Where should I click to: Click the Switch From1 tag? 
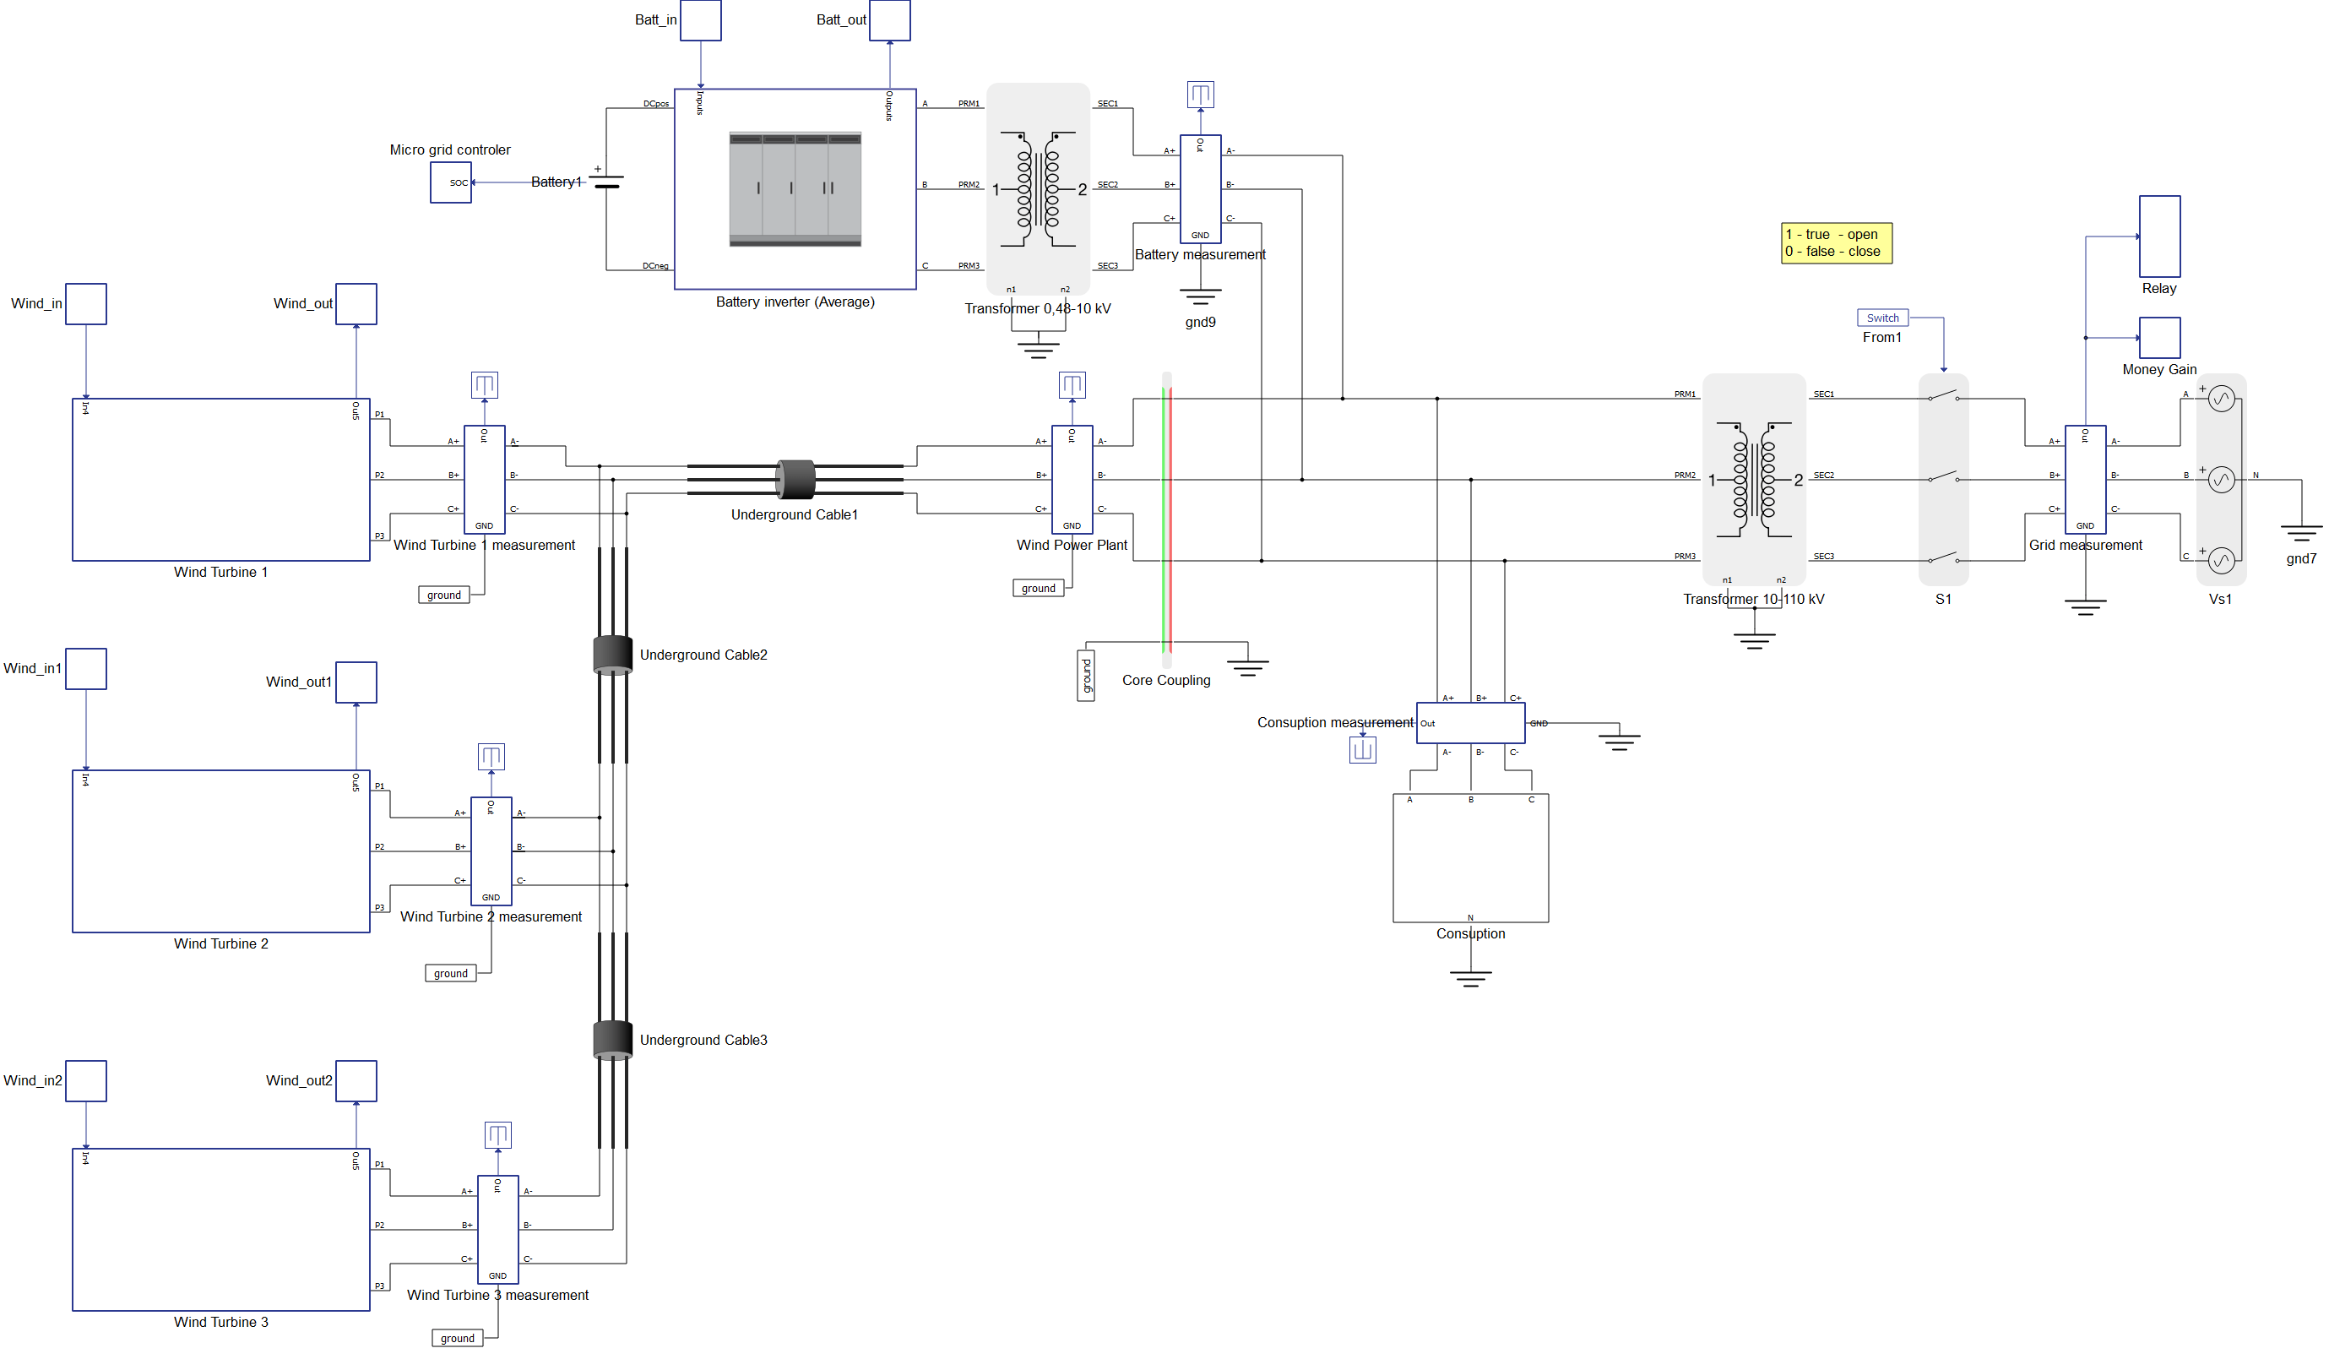[1882, 317]
